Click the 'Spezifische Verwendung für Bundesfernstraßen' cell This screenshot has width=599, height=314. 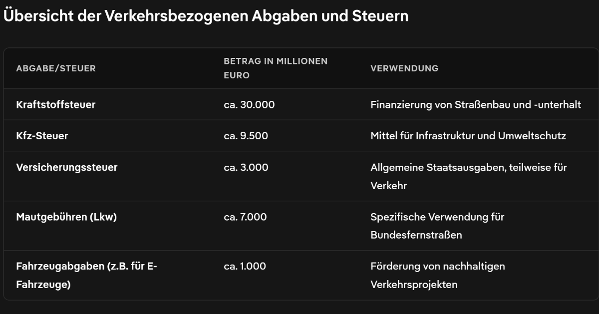437,226
